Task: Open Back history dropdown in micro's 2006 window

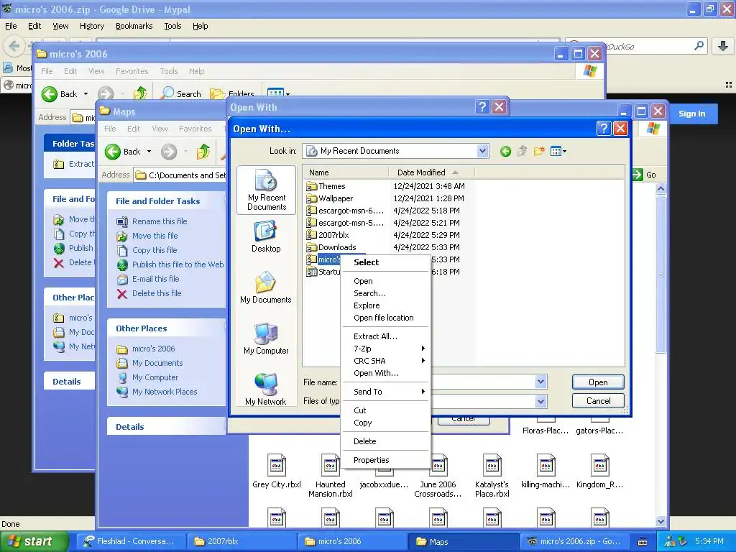Action: (86, 94)
